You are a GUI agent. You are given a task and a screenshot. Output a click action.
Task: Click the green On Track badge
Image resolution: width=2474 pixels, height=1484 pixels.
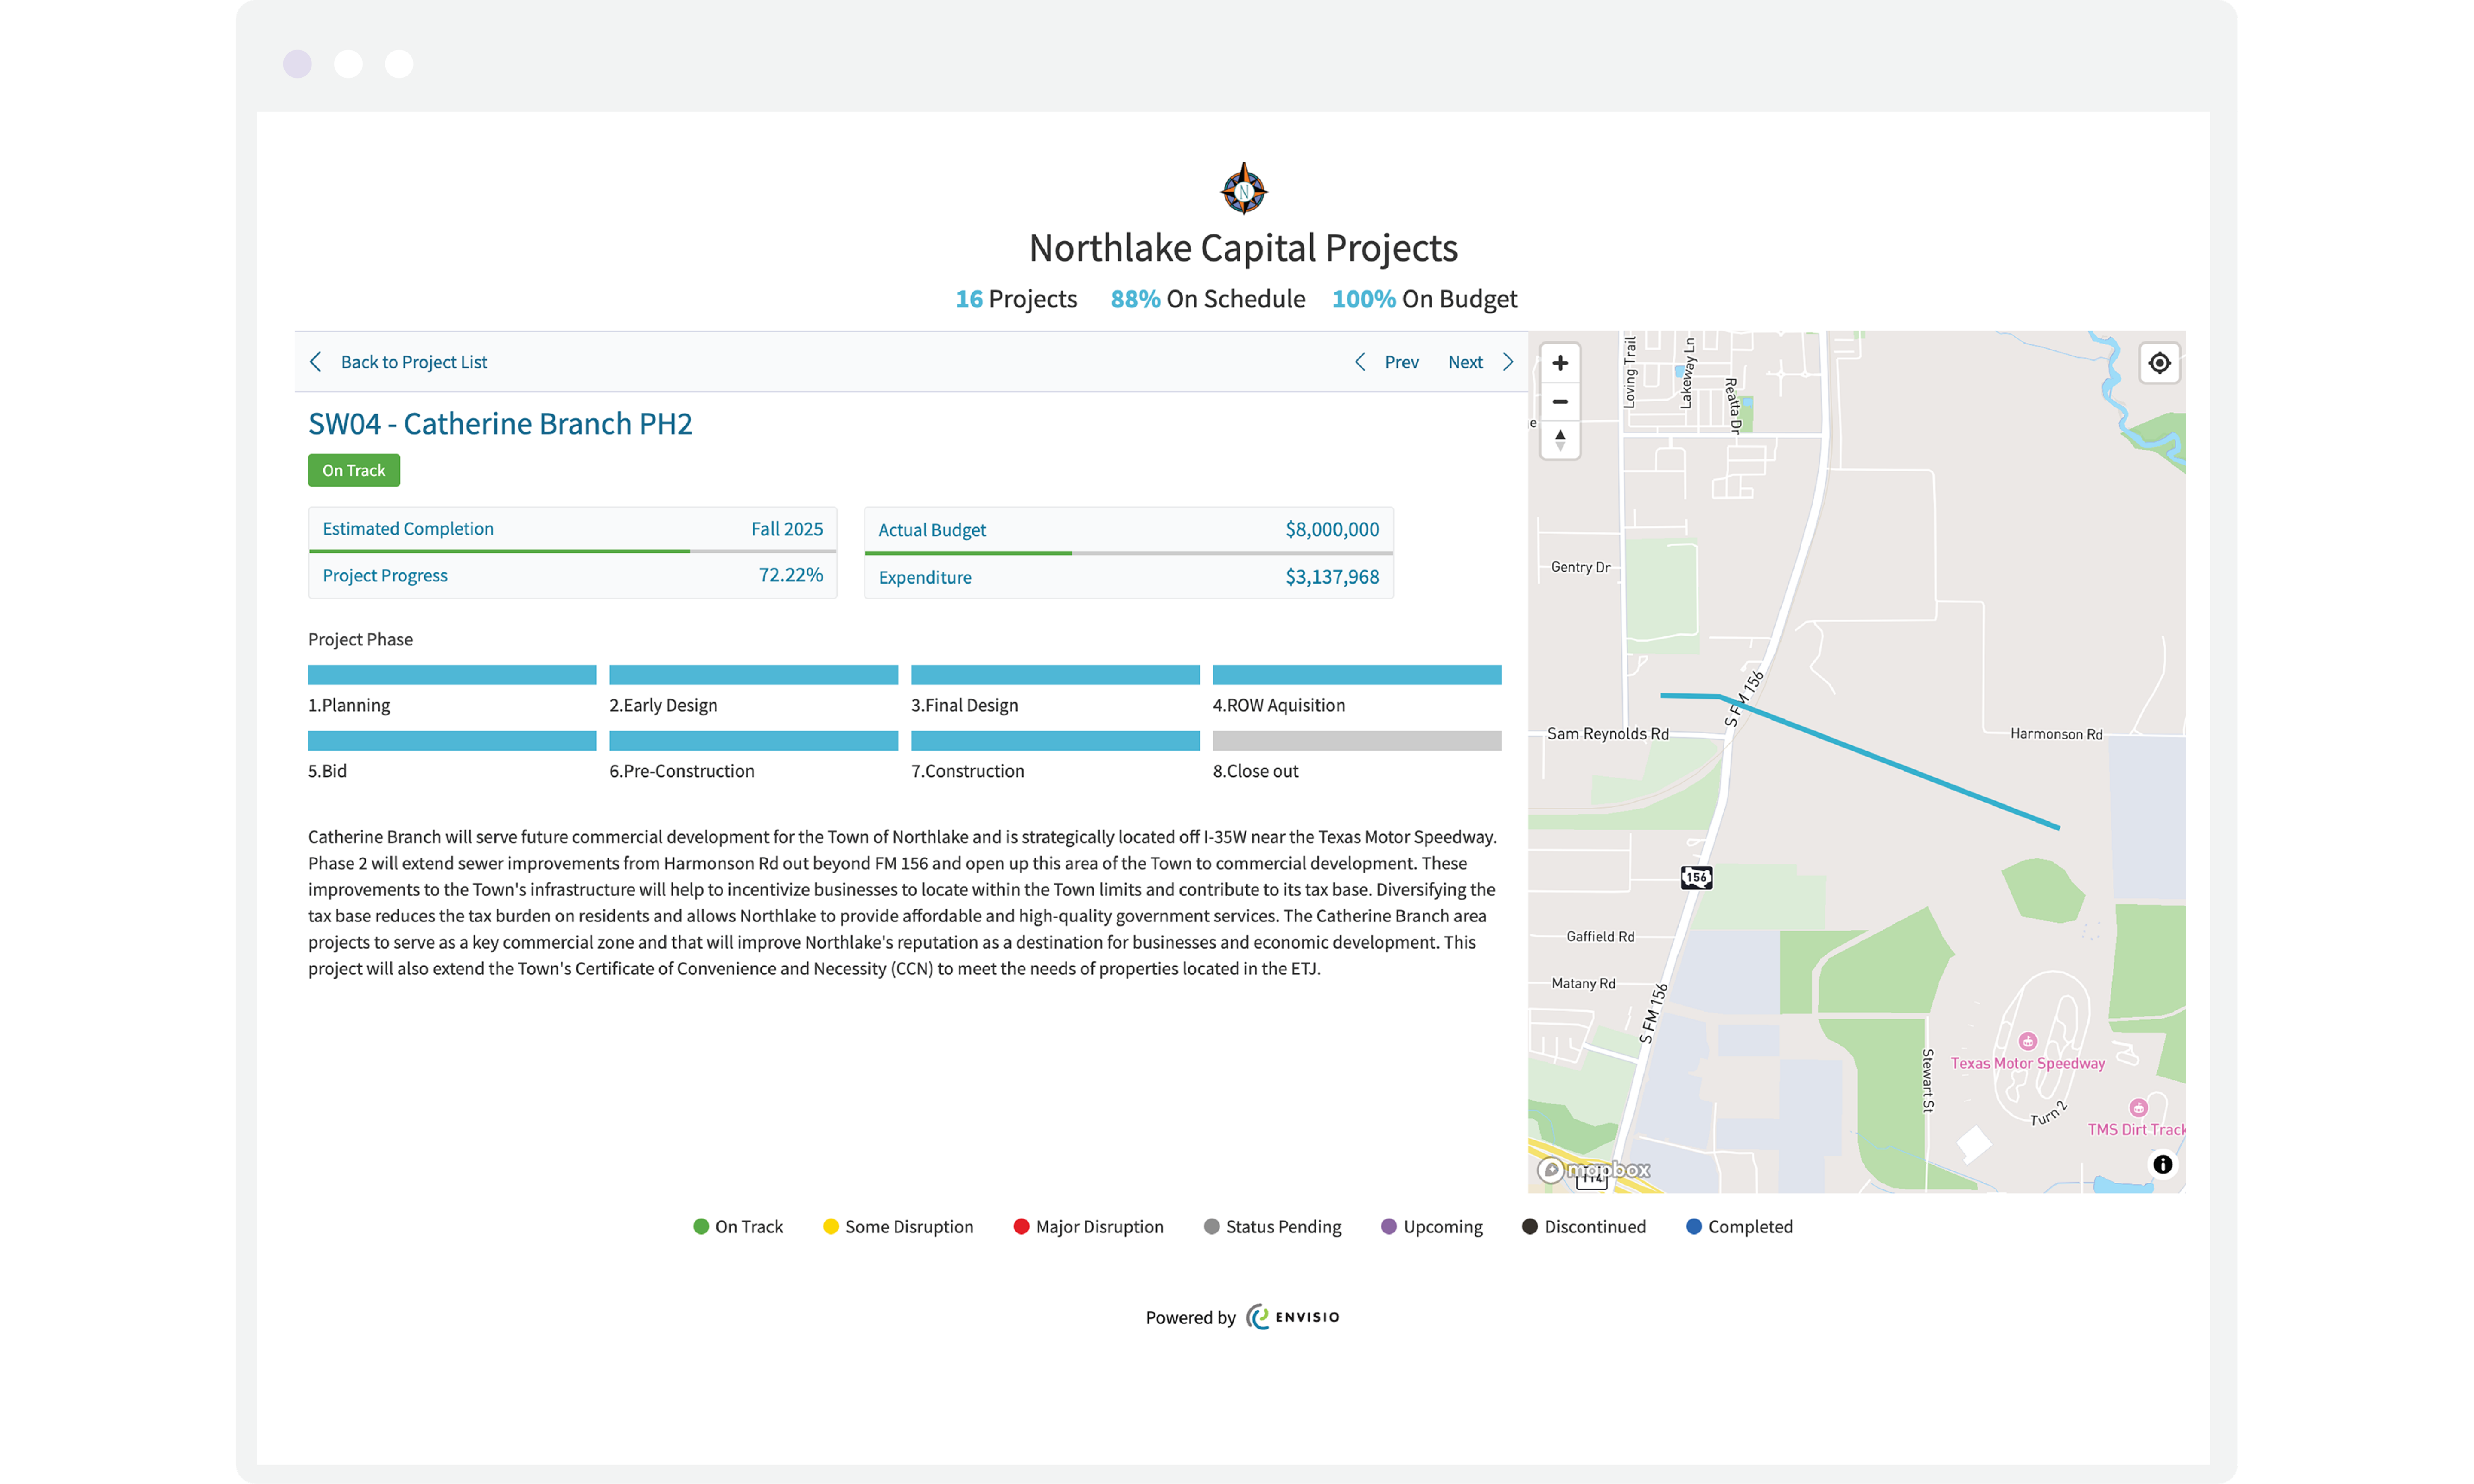[x=353, y=470]
